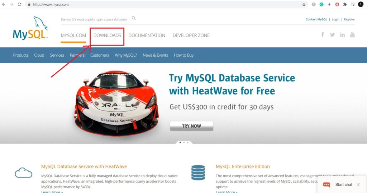Open the blue lightning bolt extension
This screenshot has height=193, width=367.
[329, 4]
